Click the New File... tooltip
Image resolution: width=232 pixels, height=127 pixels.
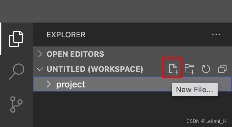point(195,90)
